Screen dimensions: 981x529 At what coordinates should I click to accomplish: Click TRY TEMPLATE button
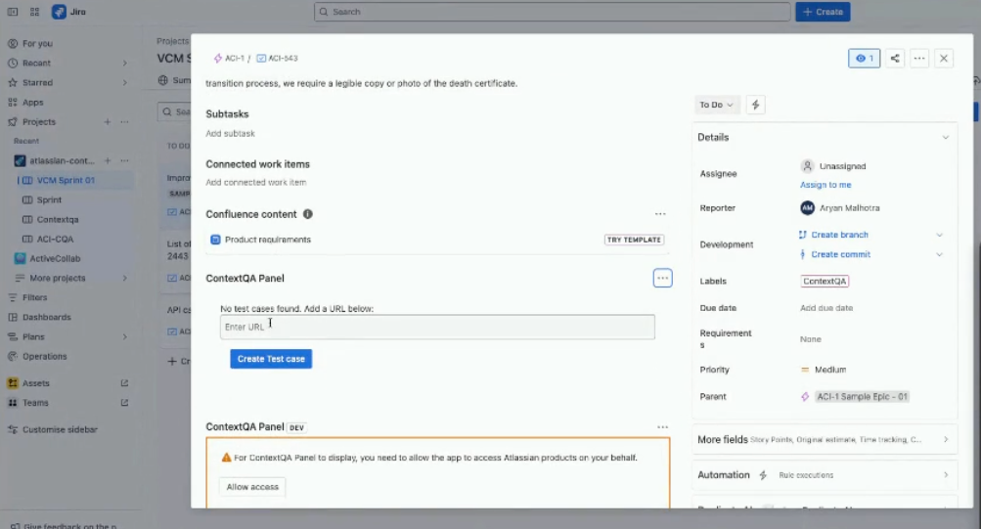[x=634, y=240]
